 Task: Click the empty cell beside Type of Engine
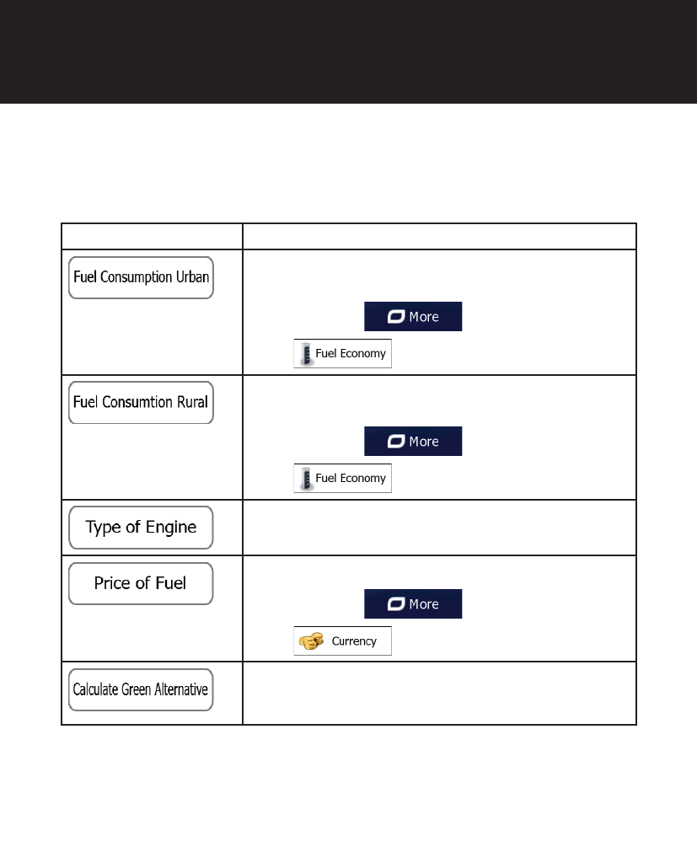click(438, 528)
